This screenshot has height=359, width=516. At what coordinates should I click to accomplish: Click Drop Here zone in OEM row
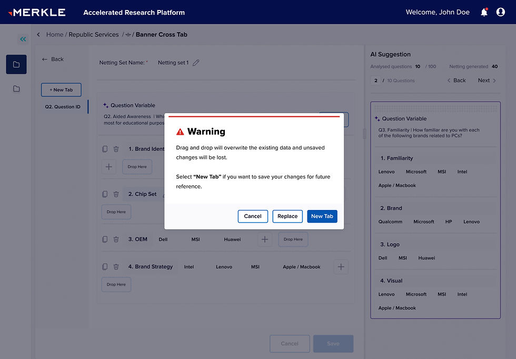(293, 239)
